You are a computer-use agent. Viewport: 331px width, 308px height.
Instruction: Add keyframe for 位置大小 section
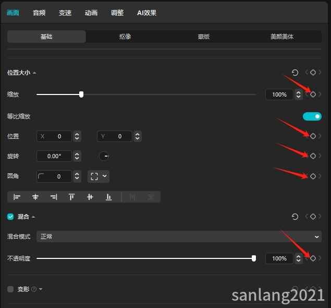click(x=313, y=73)
